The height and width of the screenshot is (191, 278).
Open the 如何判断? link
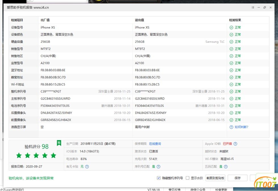pyautogui.click(x=241, y=127)
